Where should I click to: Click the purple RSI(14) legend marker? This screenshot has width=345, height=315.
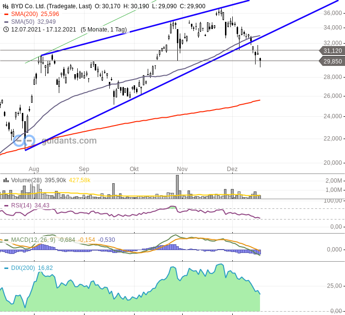pos(6,205)
